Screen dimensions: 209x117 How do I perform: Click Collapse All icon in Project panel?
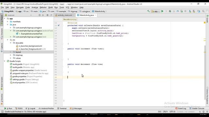43,15
